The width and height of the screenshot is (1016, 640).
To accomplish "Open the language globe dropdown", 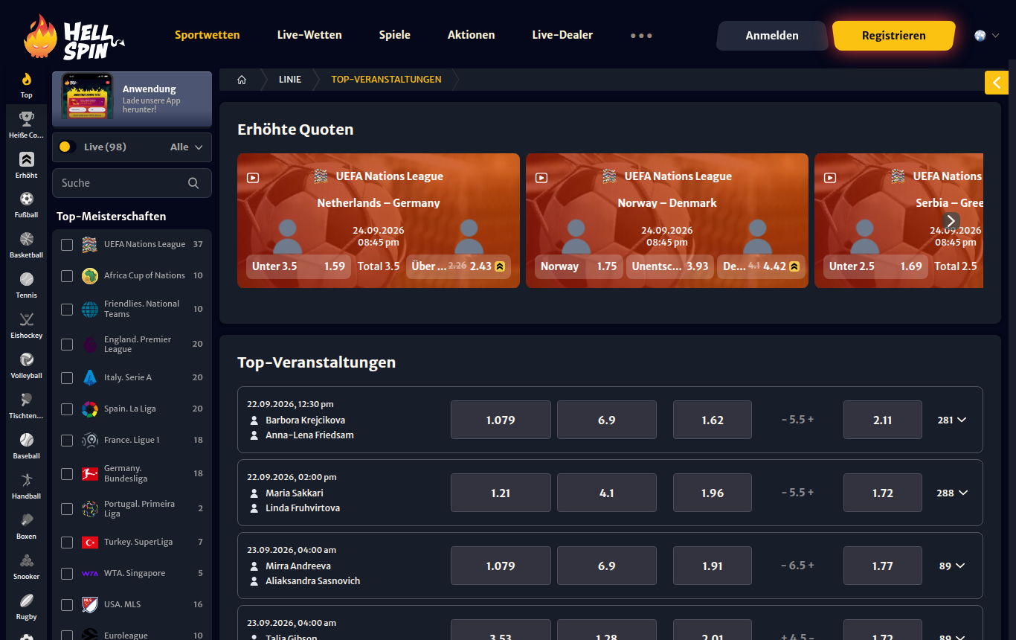I will pyautogui.click(x=986, y=35).
